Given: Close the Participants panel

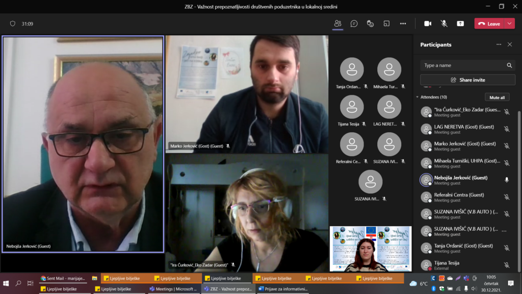Looking at the screenshot, I should [509, 44].
